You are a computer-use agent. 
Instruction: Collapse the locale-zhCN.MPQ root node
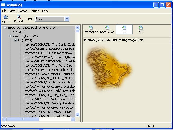tap(5, 28)
